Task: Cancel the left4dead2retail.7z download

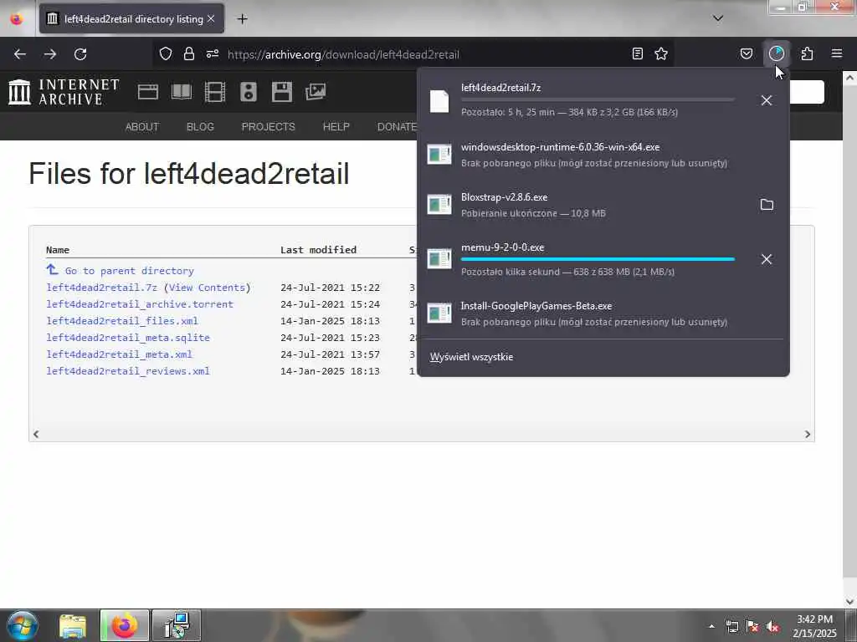Action: pyautogui.click(x=767, y=100)
